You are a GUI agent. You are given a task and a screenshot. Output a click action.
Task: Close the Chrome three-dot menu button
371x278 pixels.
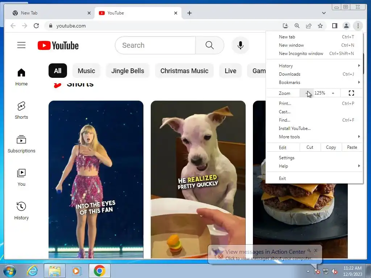tap(358, 26)
